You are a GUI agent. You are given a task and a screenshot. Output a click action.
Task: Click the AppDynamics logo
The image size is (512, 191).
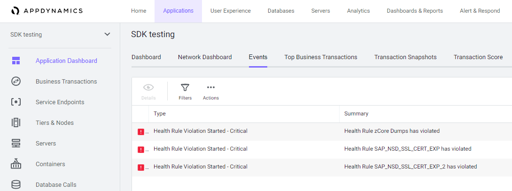47,11
